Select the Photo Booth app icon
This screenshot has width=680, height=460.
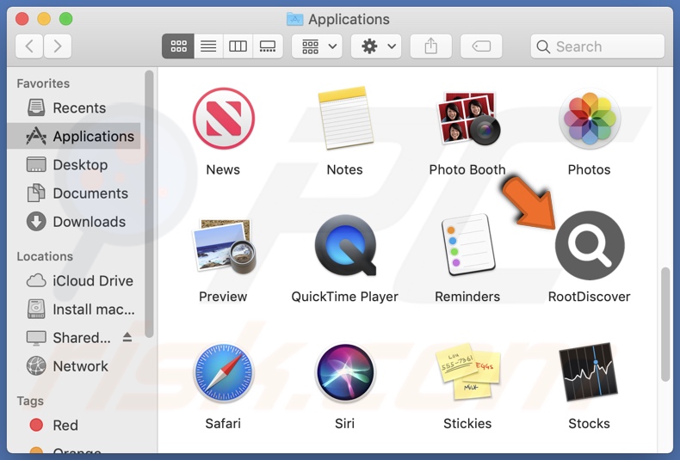tap(467, 119)
